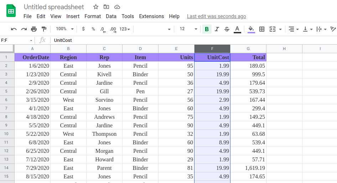Open the Google Sheets home icon
Image resolution: width=337 pixels, height=183 pixels.
click(x=11, y=11)
